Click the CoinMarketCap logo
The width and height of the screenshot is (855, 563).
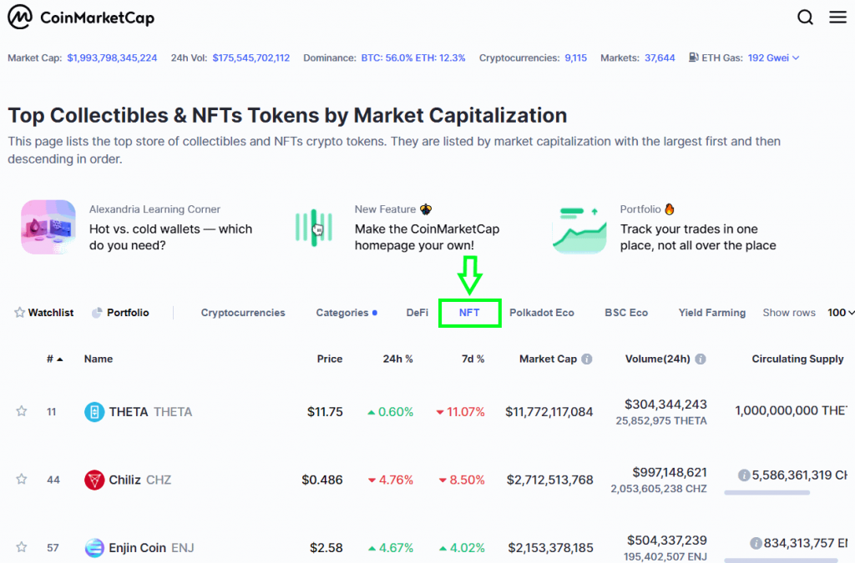coord(80,17)
